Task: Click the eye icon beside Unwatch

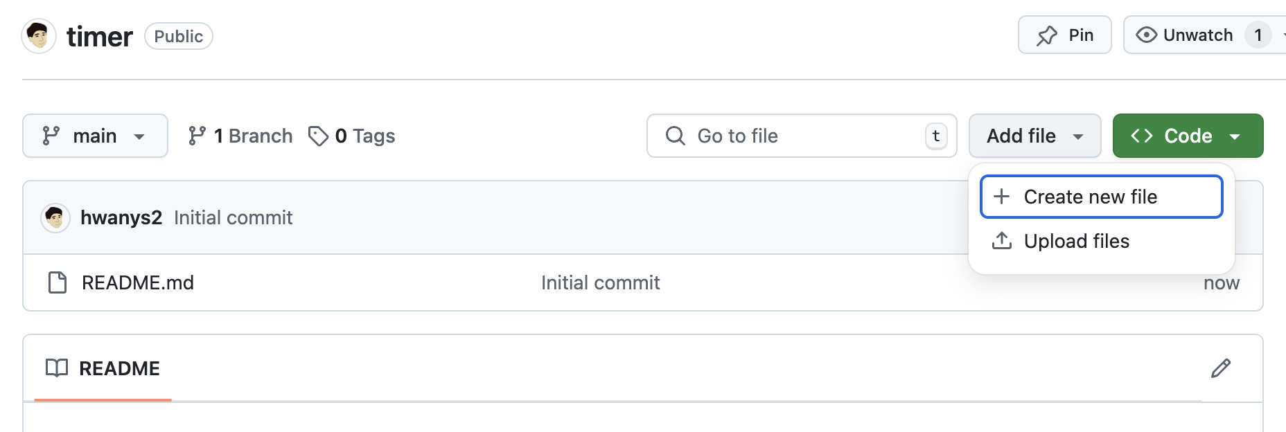Action: [x=1147, y=35]
